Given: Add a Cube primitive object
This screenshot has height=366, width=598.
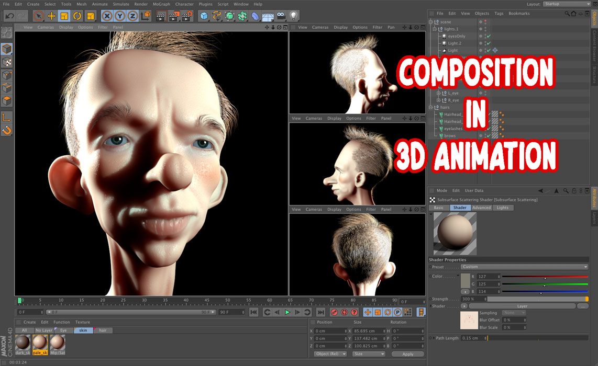Looking at the screenshot, I should click(204, 16).
